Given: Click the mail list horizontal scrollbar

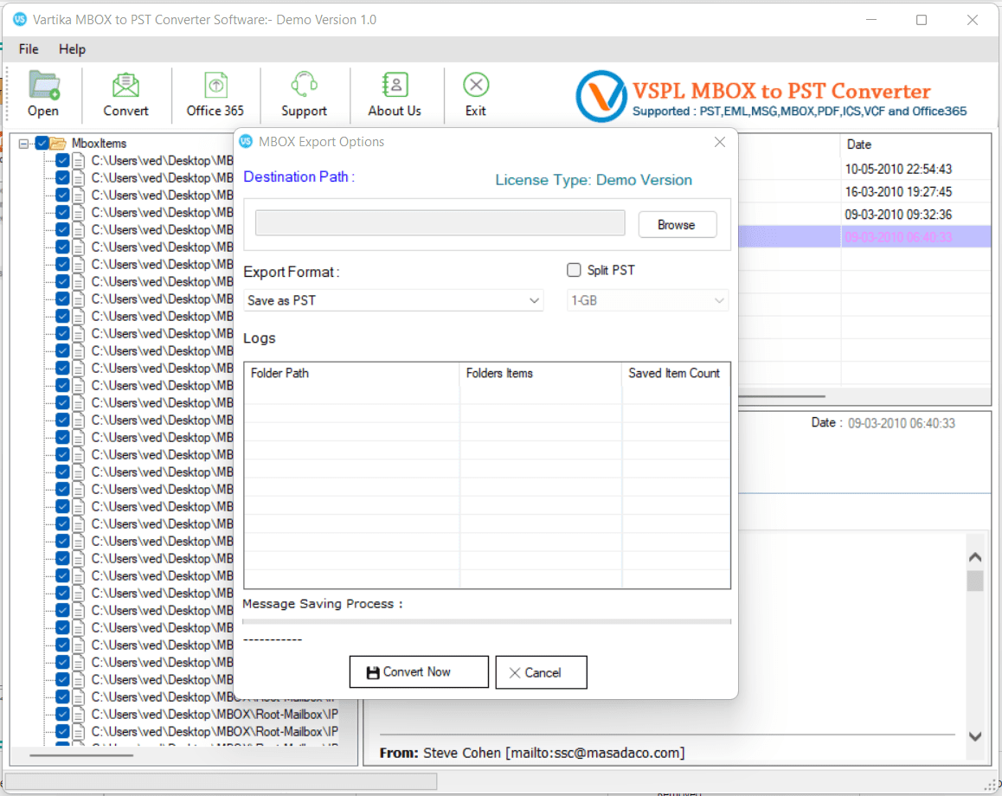Looking at the screenshot, I should pos(781,396).
